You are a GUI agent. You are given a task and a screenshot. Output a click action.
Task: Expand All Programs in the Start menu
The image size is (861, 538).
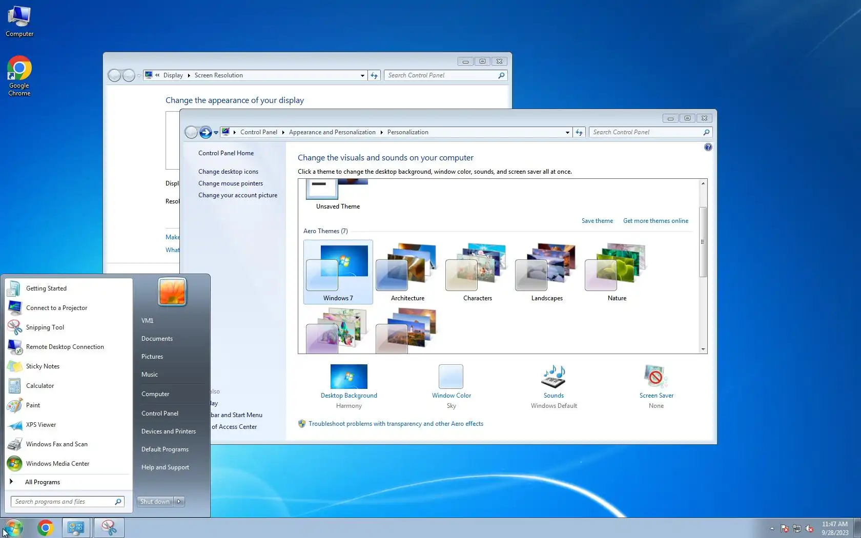pos(69,482)
